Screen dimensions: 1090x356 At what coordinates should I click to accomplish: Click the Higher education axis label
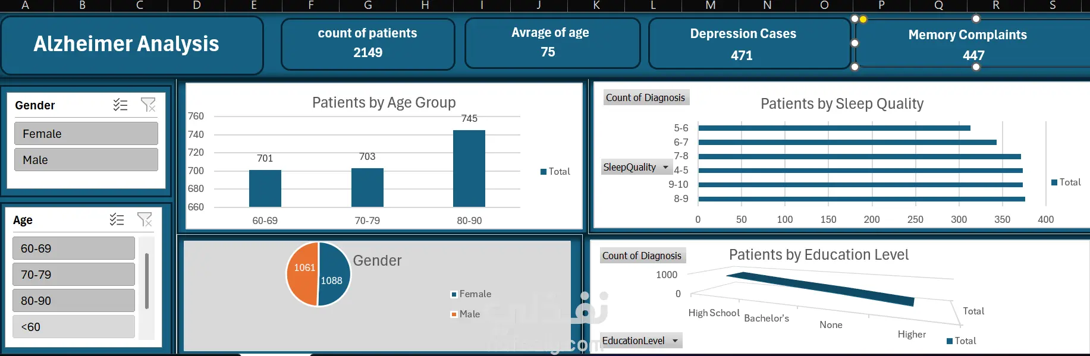coord(912,334)
